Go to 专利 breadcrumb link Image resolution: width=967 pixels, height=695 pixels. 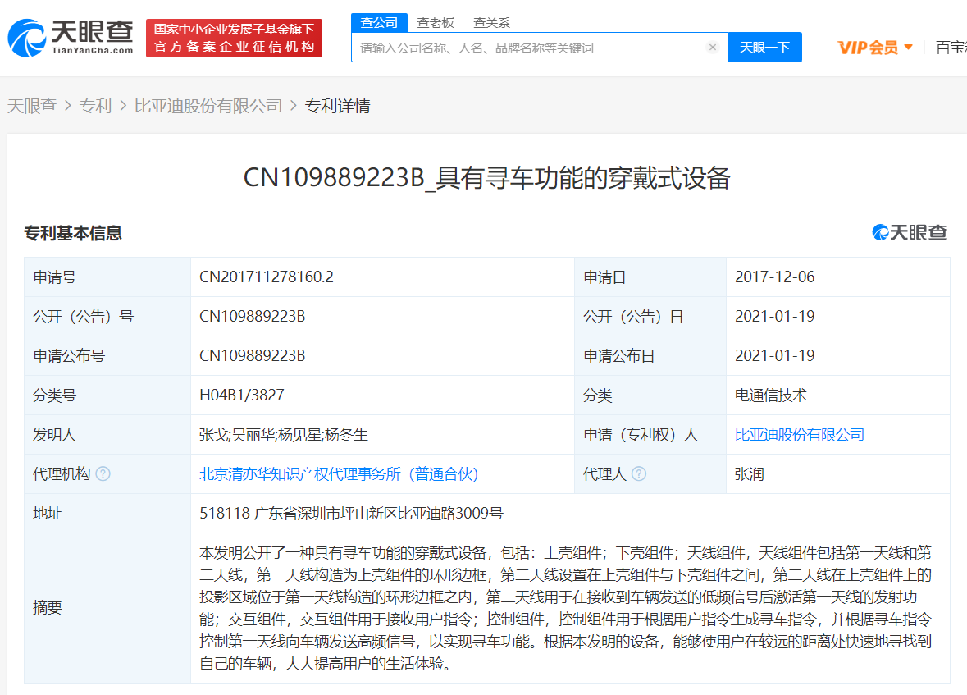95,106
